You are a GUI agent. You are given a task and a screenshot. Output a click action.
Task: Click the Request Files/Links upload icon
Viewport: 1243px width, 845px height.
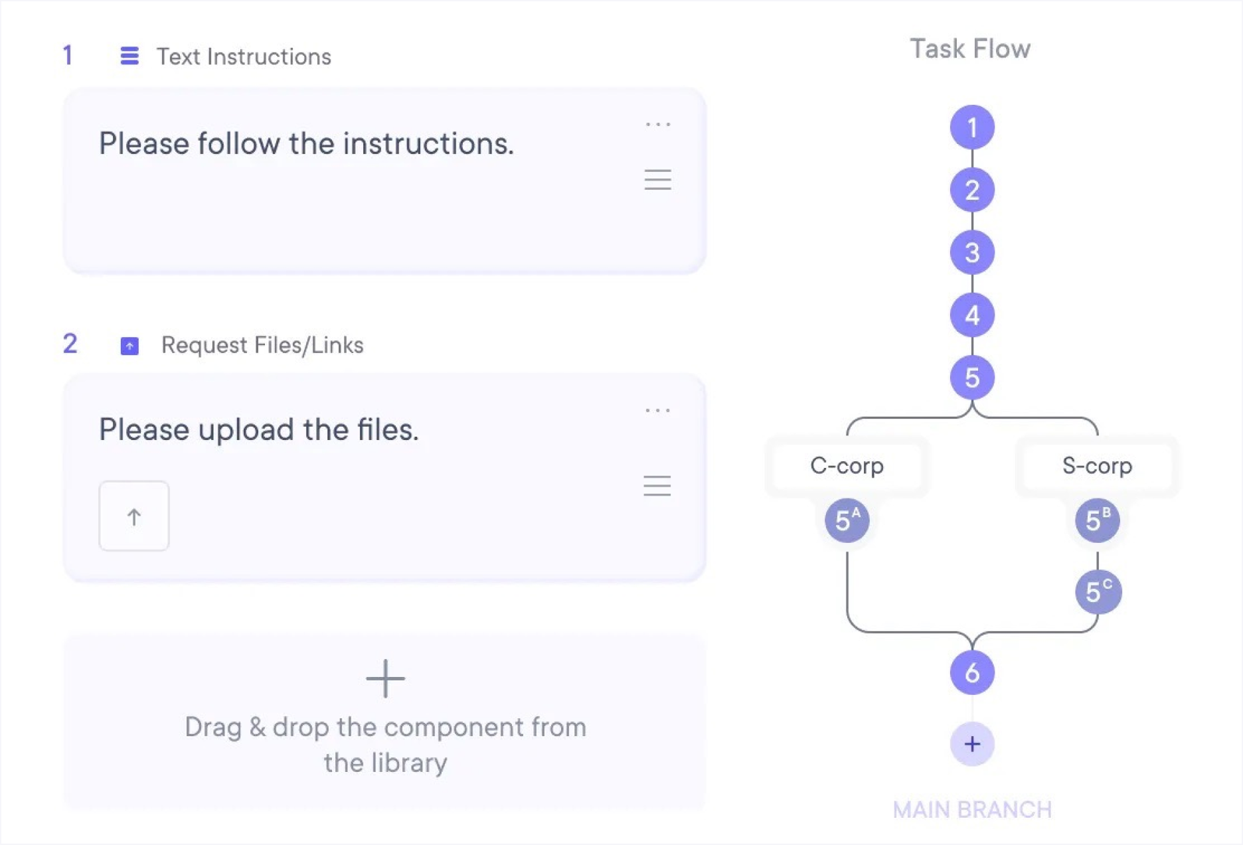click(129, 346)
